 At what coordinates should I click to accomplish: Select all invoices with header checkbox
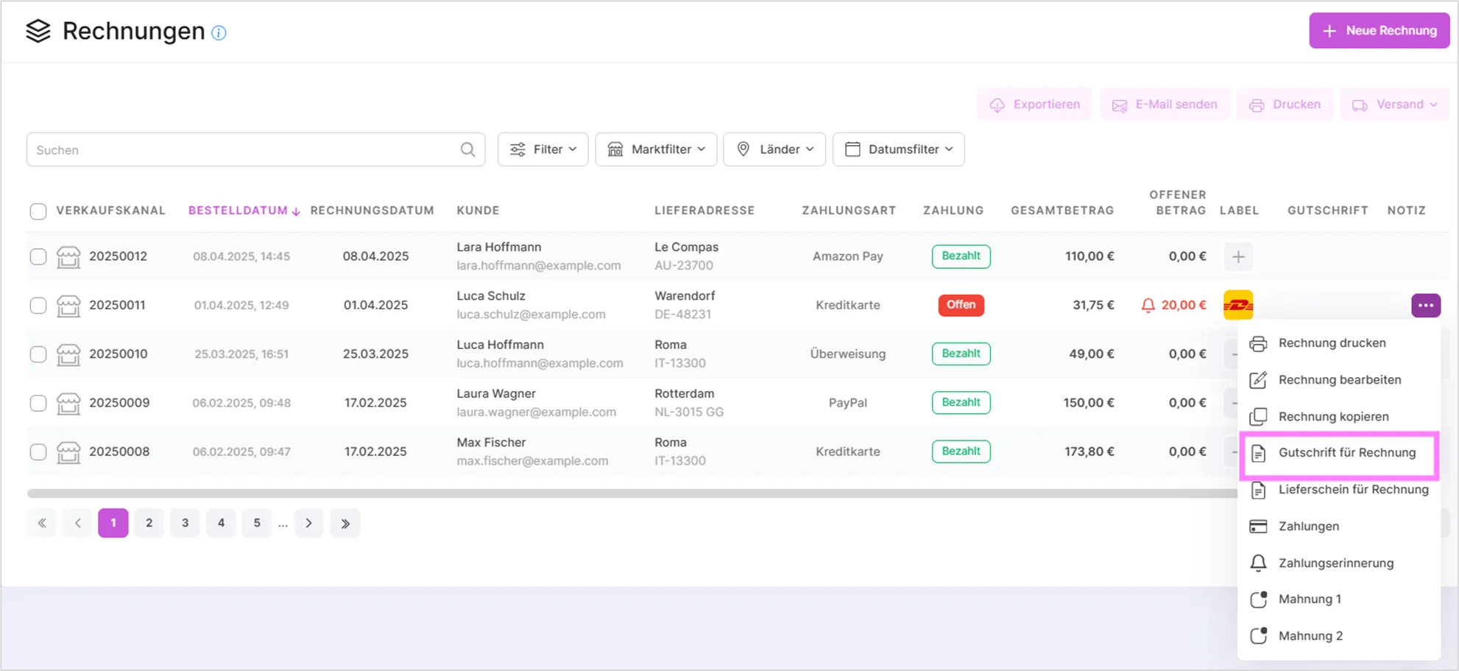click(38, 211)
